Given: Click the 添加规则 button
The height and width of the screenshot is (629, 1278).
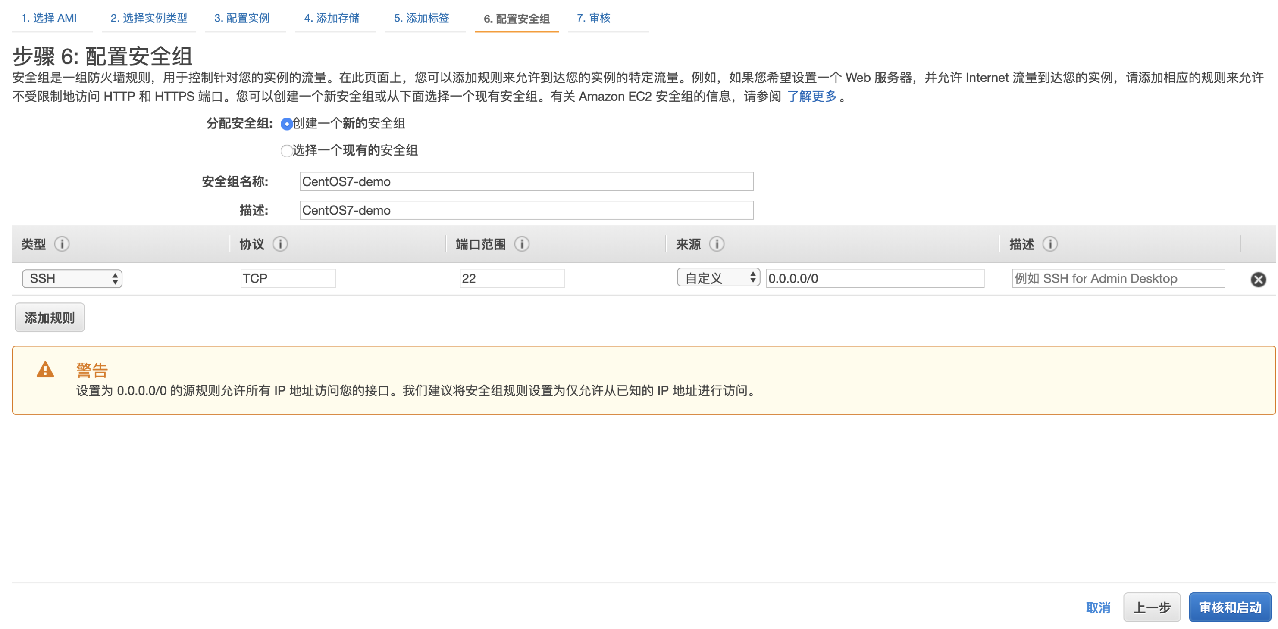Looking at the screenshot, I should (x=49, y=317).
